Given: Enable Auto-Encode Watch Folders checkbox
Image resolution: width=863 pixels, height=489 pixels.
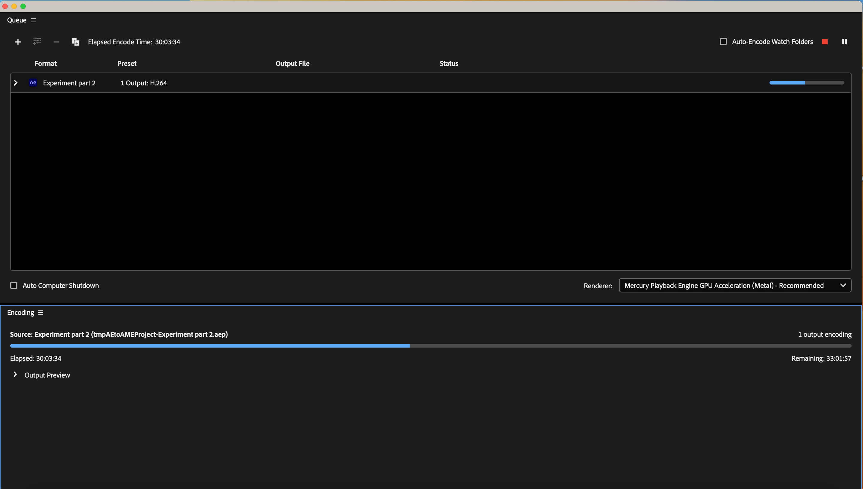Looking at the screenshot, I should click(x=723, y=42).
